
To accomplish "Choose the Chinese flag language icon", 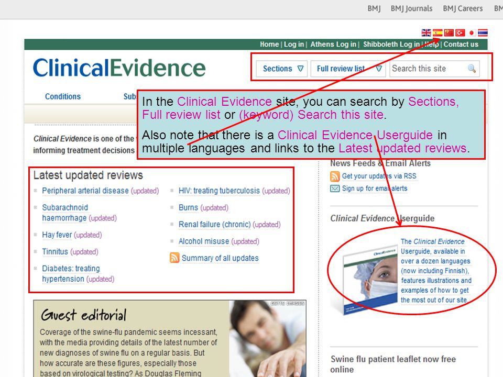I will 449,32.
